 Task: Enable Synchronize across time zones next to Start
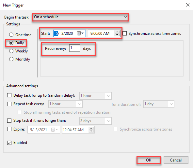coord(124,34)
